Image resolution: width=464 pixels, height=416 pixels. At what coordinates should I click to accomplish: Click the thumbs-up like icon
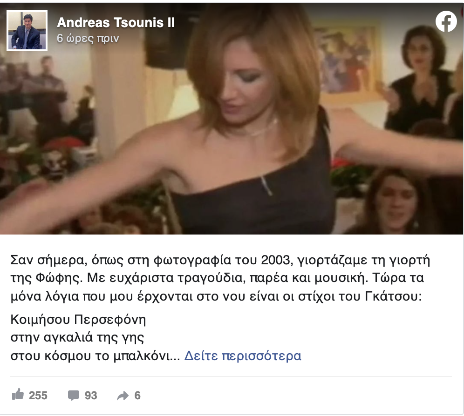coord(18,395)
